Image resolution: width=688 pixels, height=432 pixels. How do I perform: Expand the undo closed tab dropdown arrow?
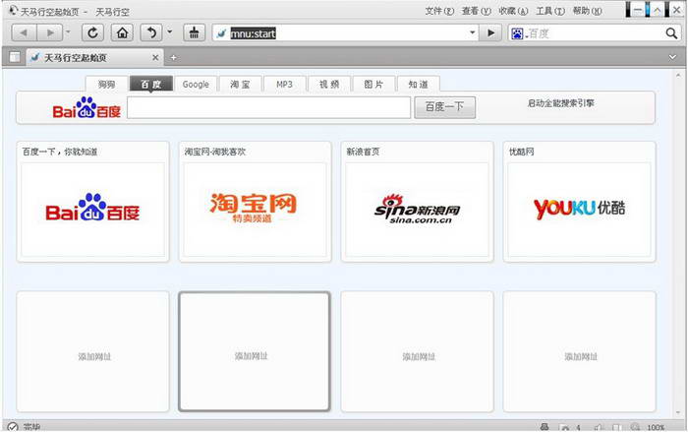pos(170,32)
